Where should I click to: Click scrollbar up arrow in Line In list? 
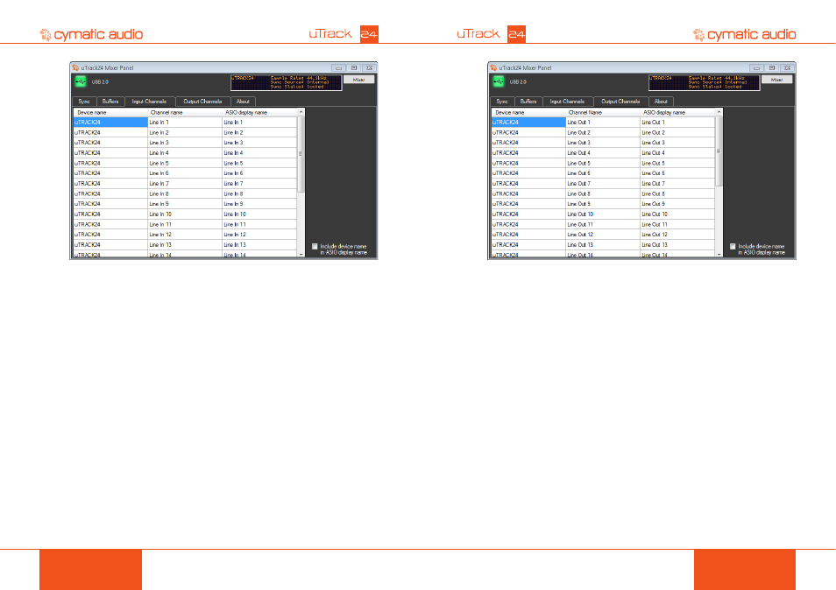[301, 112]
